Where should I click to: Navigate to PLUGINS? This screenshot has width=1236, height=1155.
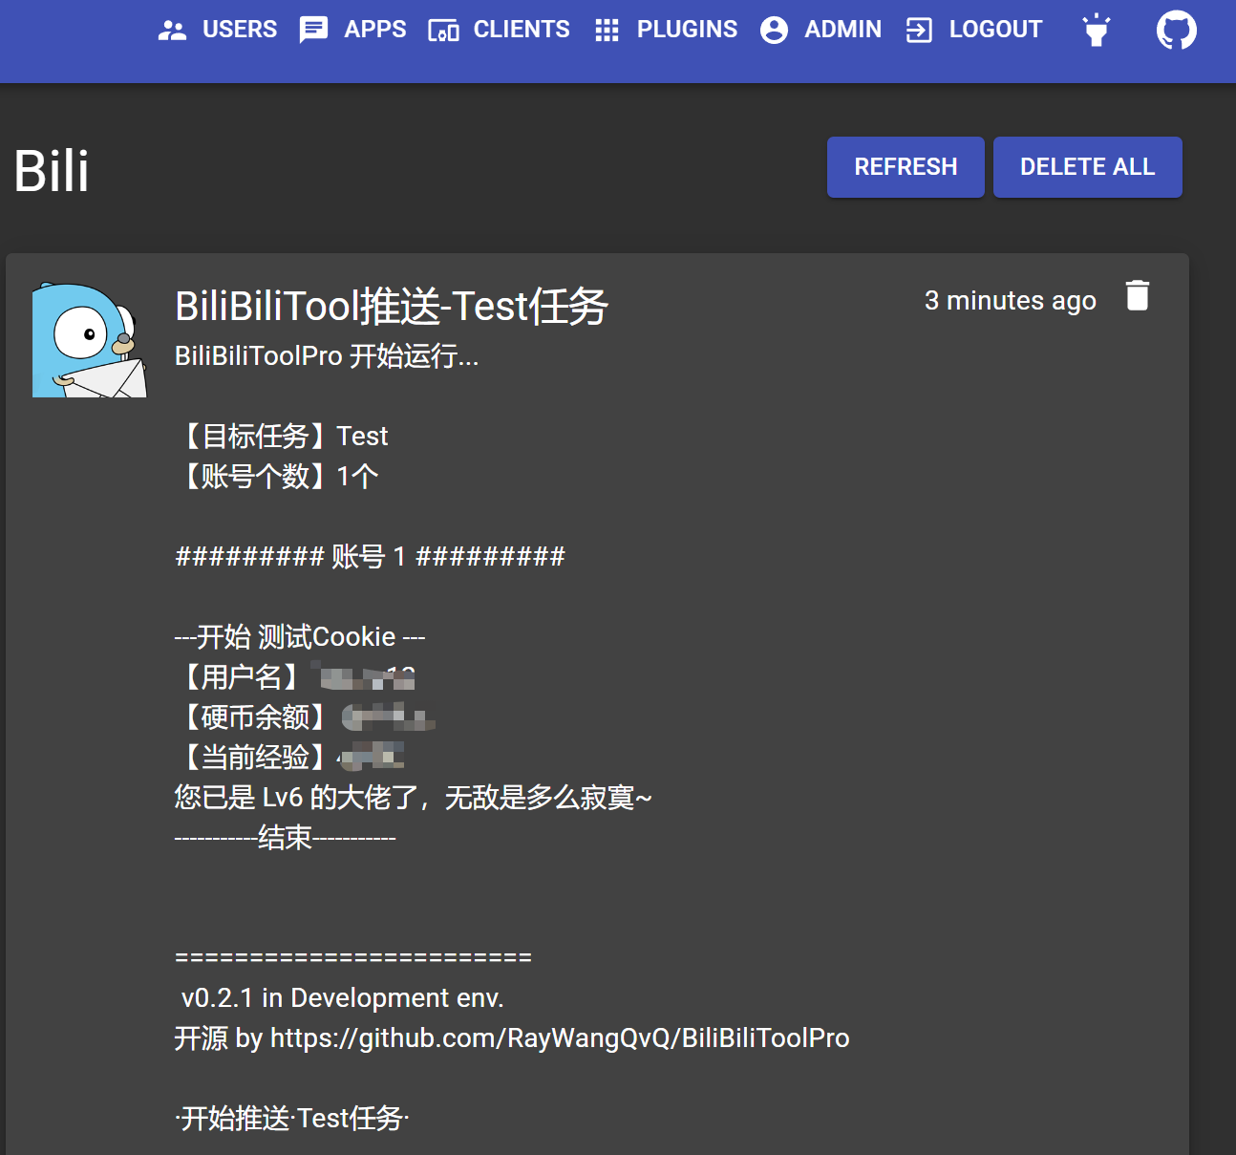click(687, 30)
